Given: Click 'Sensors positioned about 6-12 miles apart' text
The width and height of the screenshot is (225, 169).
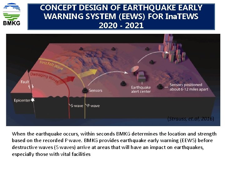Looking at the screenshot, I should [189, 87].
